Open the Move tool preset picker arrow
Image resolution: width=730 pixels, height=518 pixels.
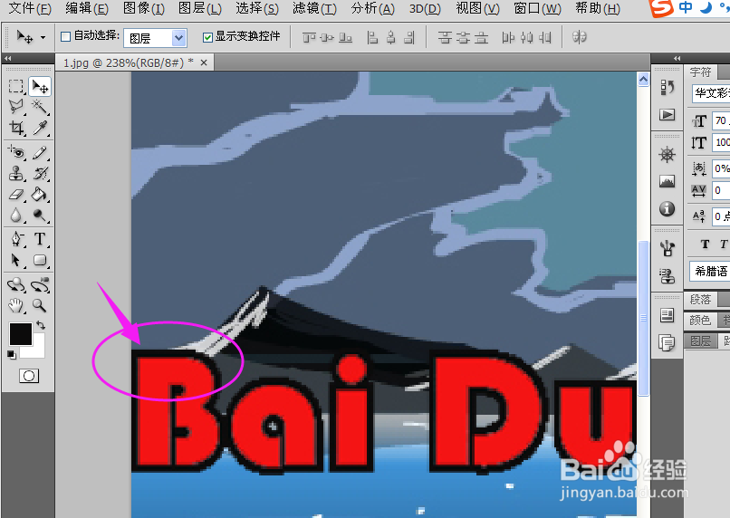point(43,37)
